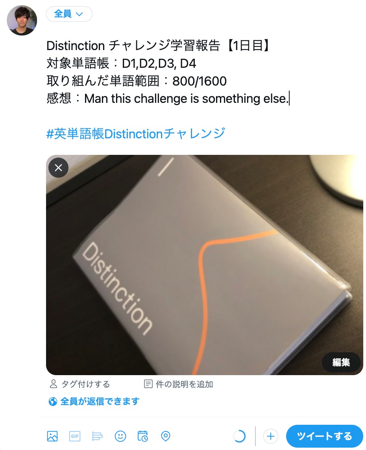Screen dimensions: 366x450
Task: Open the emoji picker smiley icon
Action: 120,436
